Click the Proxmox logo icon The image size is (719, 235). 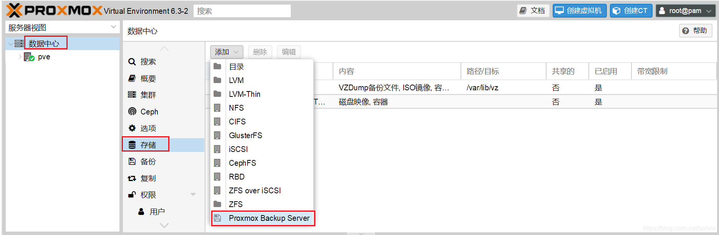(x=15, y=10)
